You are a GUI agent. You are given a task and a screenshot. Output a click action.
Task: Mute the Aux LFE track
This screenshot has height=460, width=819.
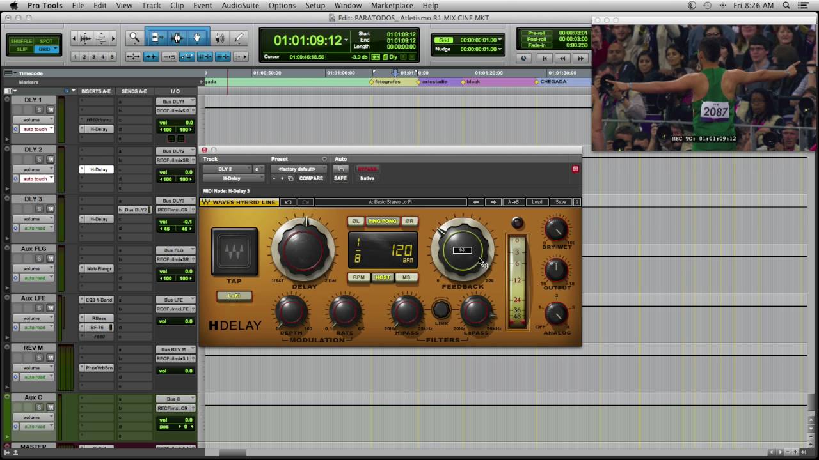pyautogui.click(x=51, y=308)
